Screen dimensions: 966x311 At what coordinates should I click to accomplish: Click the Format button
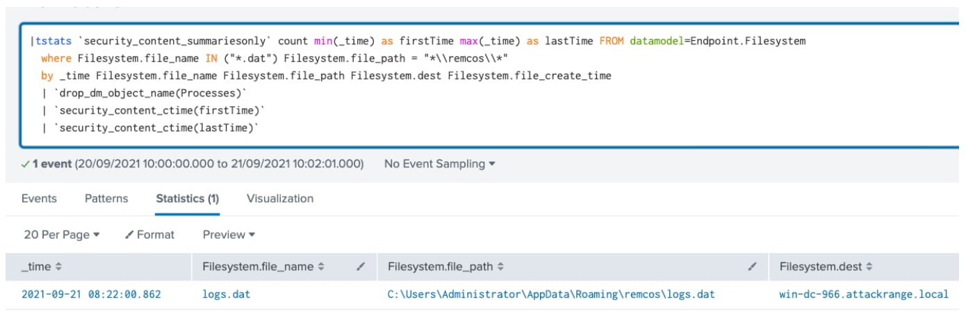(149, 235)
